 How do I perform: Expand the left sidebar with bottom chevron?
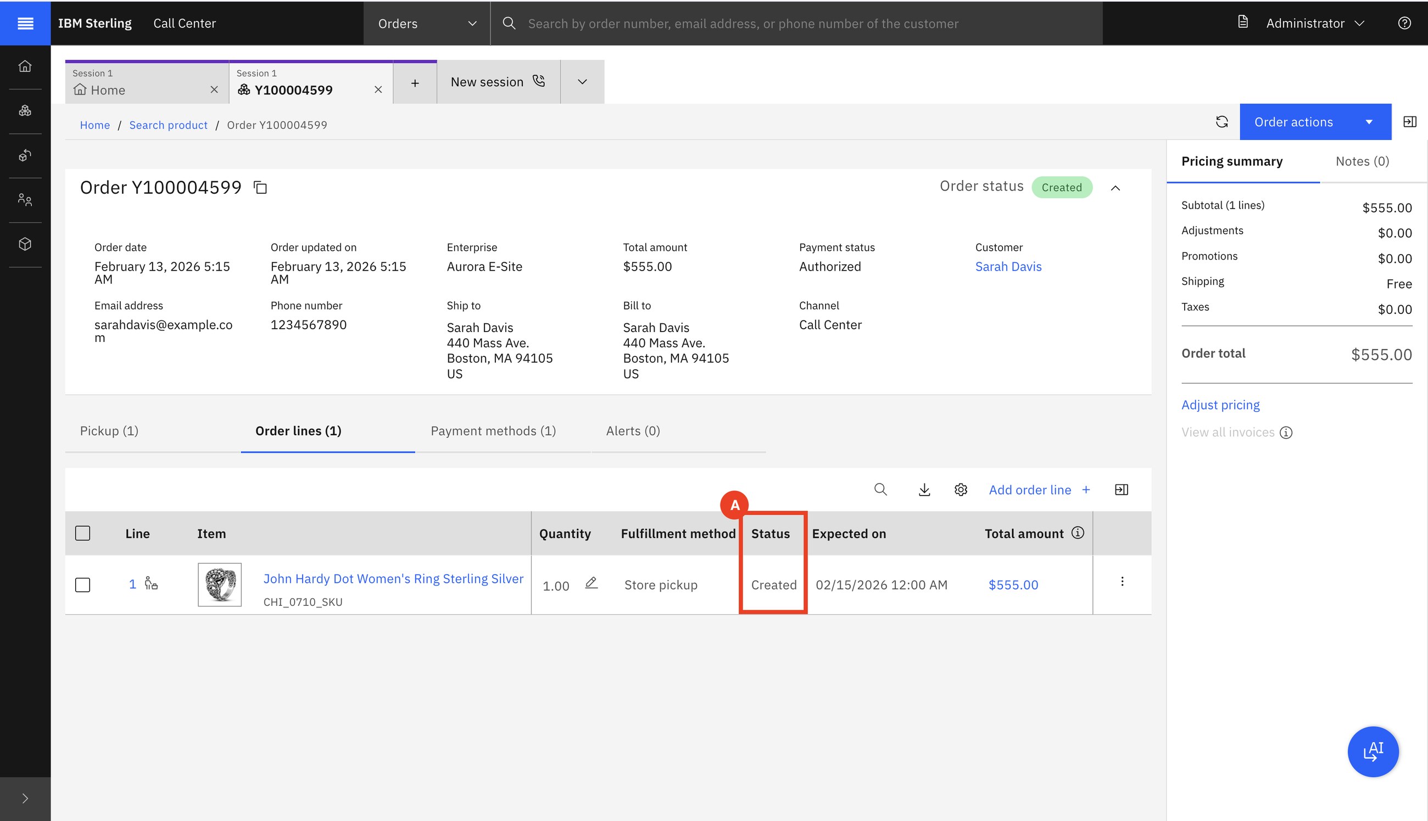click(x=25, y=798)
